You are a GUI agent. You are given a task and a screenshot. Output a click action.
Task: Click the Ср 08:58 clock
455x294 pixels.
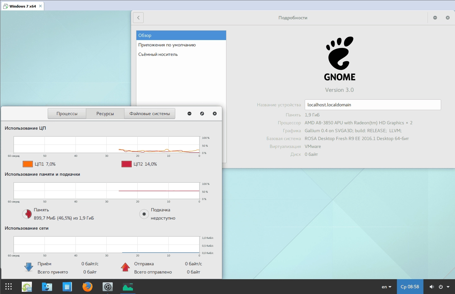(x=410, y=287)
